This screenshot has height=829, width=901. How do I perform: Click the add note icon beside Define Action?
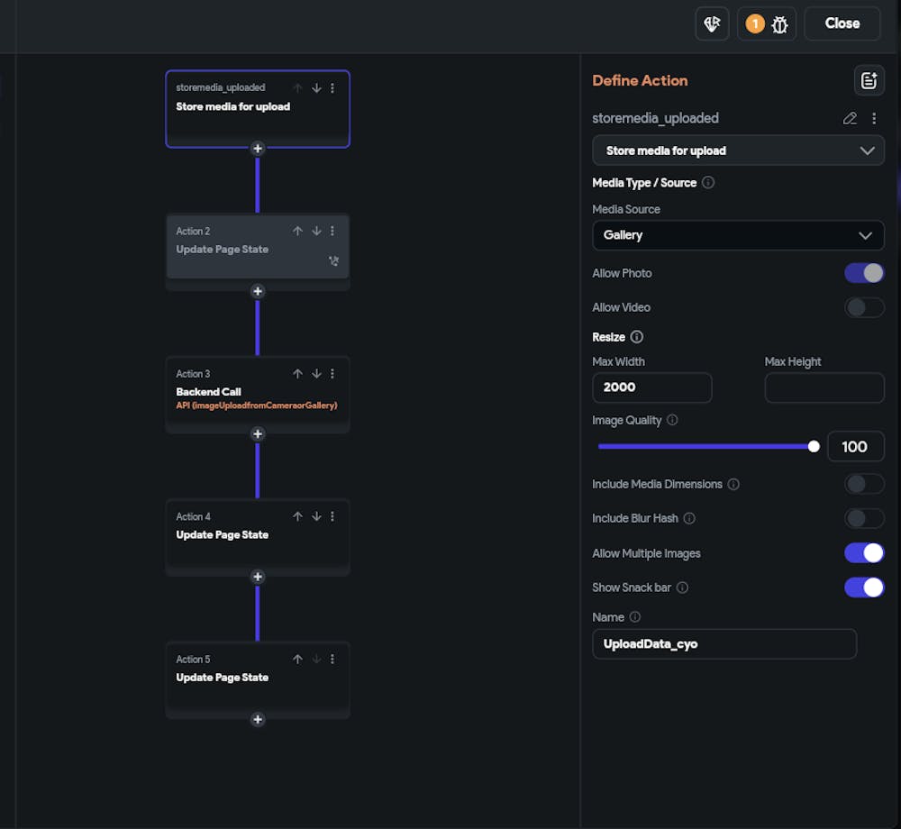click(x=869, y=80)
